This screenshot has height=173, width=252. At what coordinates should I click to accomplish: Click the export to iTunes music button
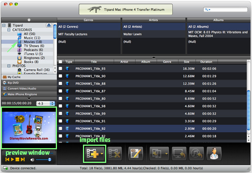tap(197, 153)
